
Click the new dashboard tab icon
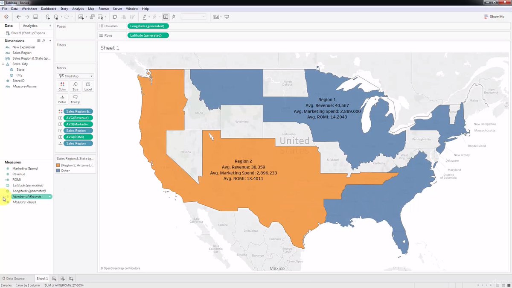click(x=63, y=279)
